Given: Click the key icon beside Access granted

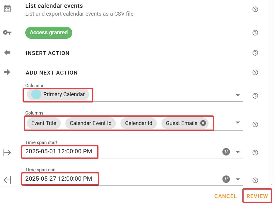Looking at the screenshot, I should pyautogui.click(x=7, y=32).
